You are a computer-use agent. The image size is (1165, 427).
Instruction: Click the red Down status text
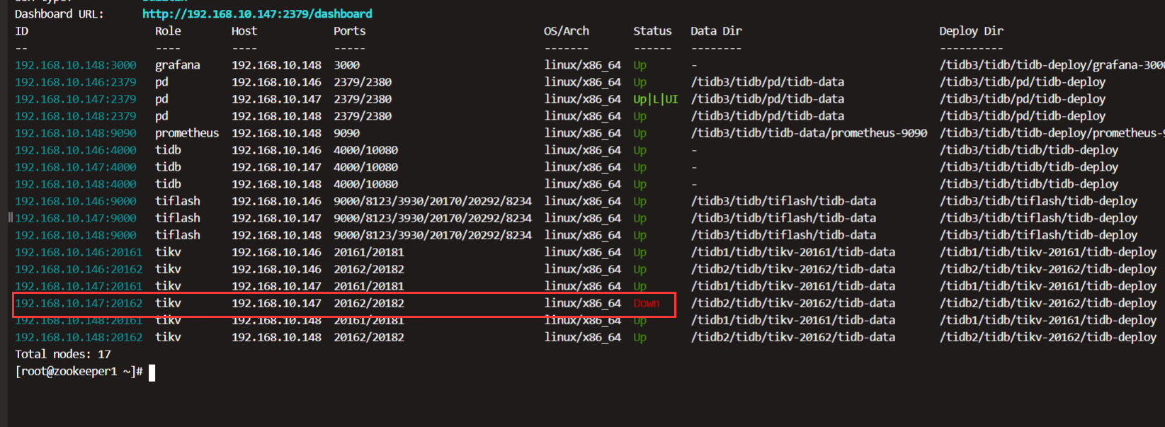coord(647,303)
